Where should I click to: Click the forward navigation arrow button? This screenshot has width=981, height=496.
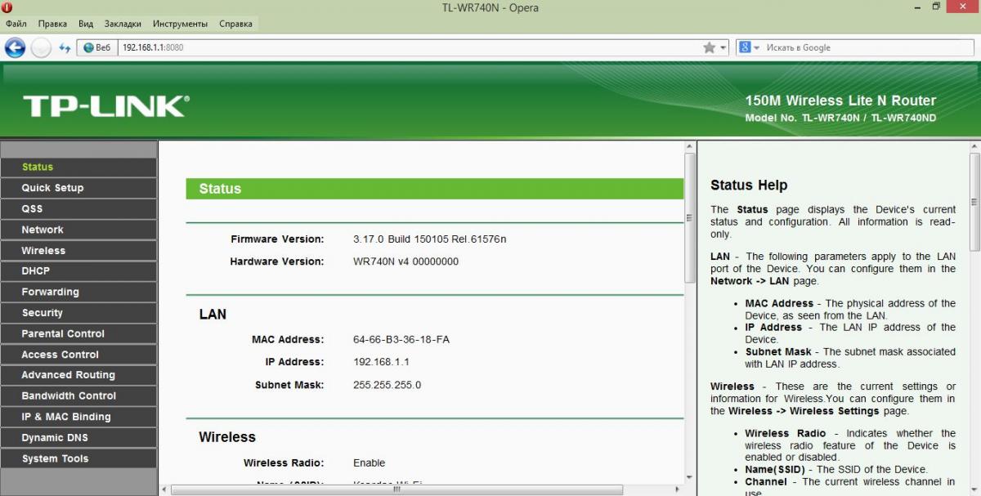click(x=41, y=47)
